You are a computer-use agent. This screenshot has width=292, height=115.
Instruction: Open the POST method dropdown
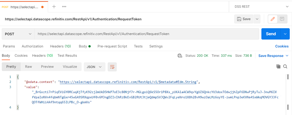click(x=18, y=34)
